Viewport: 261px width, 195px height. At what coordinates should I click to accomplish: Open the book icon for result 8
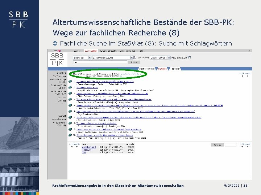coord(70,123)
